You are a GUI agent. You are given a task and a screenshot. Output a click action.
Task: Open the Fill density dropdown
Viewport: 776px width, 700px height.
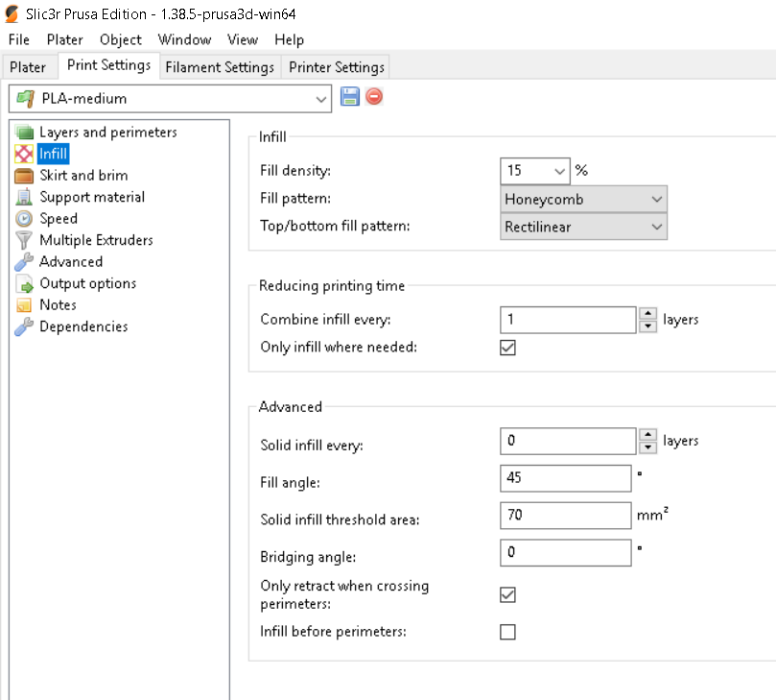coord(559,172)
